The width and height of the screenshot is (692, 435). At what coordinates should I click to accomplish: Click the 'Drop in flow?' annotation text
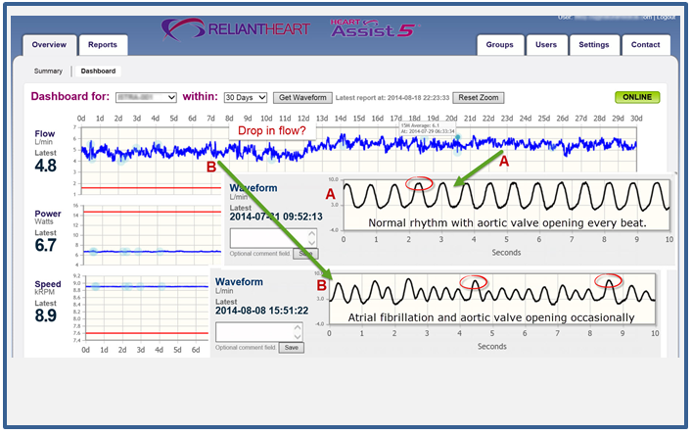click(272, 130)
